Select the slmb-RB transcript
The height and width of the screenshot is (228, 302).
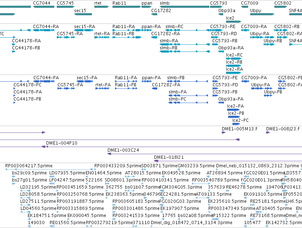point(185,51)
